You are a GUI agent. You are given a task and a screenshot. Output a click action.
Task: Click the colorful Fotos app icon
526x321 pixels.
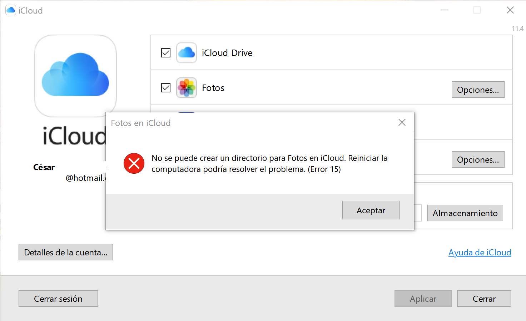[x=186, y=88]
